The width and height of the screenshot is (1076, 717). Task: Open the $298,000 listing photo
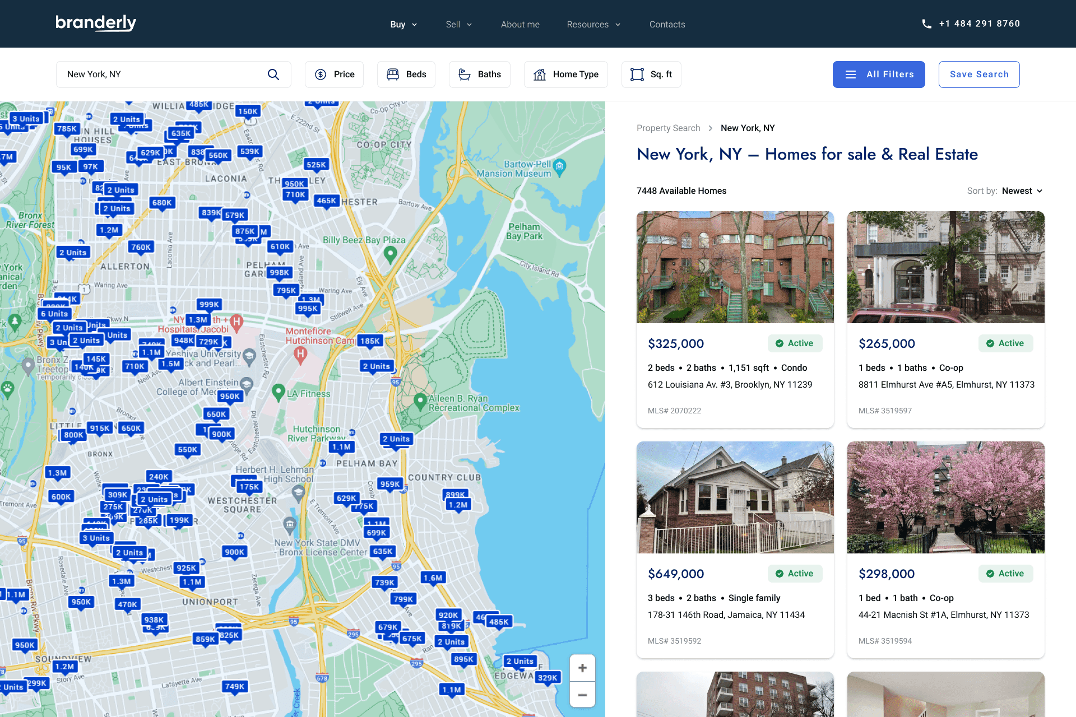pyautogui.click(x=946, y=497)
